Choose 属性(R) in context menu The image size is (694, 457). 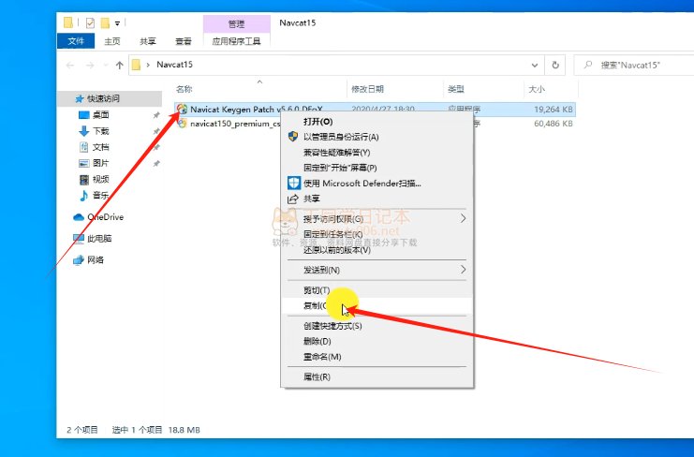(x=377, y=376)
